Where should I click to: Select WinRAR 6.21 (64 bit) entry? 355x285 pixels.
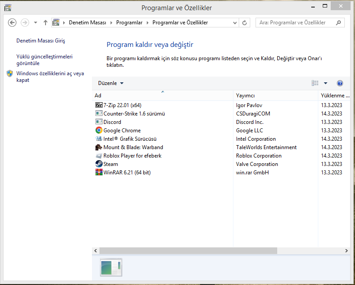[127, 172]
